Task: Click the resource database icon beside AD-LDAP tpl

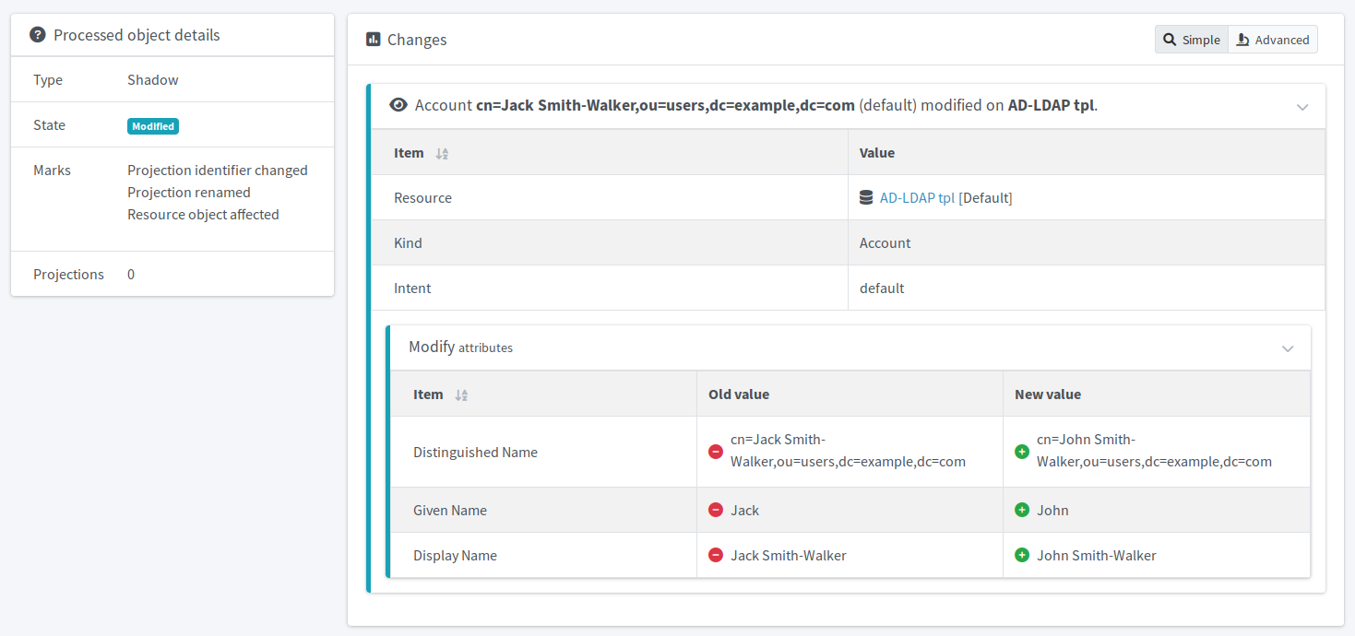Action: tap(865, 196)
